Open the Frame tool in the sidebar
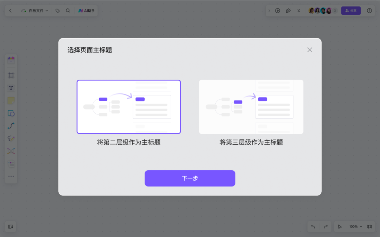This screenshot has height=237, width=380. 11,75
